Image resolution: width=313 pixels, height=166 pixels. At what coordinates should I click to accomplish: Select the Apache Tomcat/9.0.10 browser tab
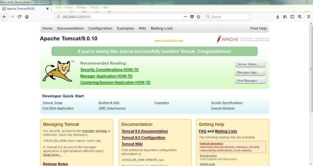point(26,9)
